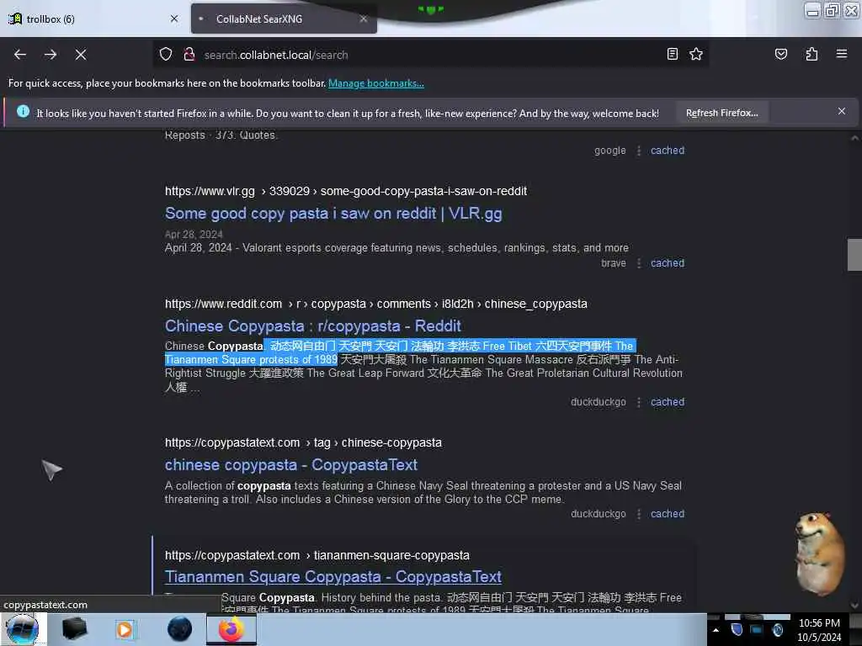862x646 pixels.
Task: Open the Firefox hamburger menu
Action: click(x=841, y=54)
